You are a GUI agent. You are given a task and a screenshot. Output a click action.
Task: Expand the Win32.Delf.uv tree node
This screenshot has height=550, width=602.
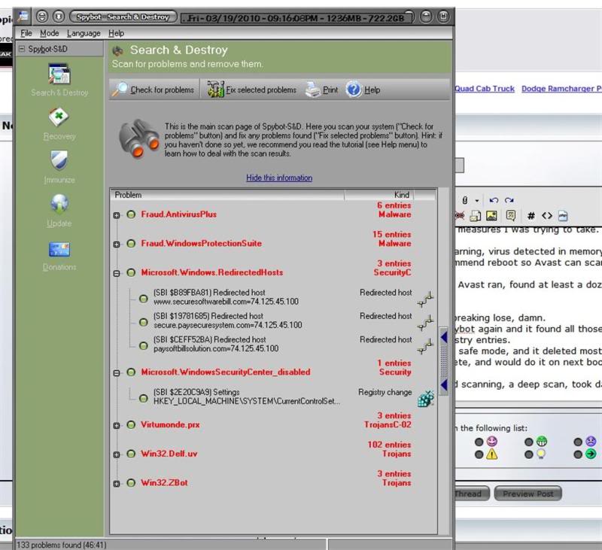117,454
